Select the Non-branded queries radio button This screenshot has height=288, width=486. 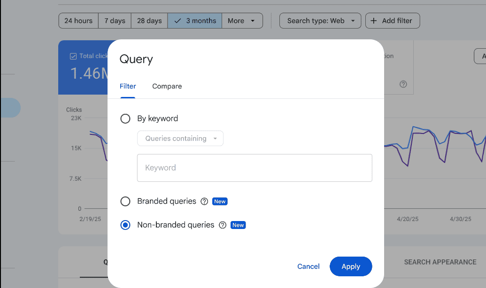click(125, 225)
